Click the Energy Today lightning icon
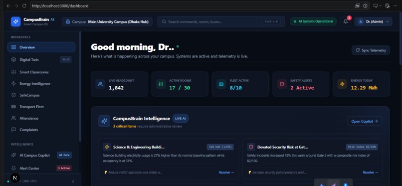 (342, 84)
